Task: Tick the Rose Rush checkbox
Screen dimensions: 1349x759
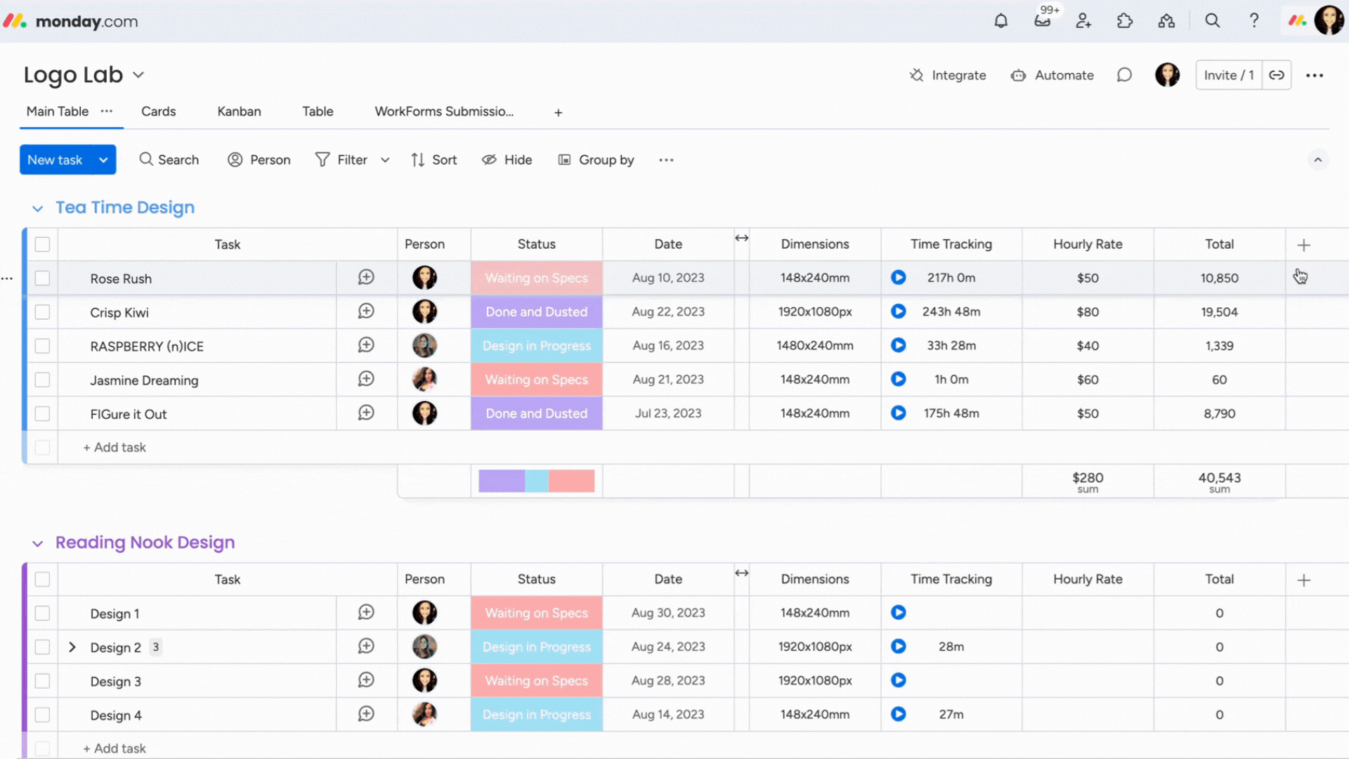Action: 42,278
